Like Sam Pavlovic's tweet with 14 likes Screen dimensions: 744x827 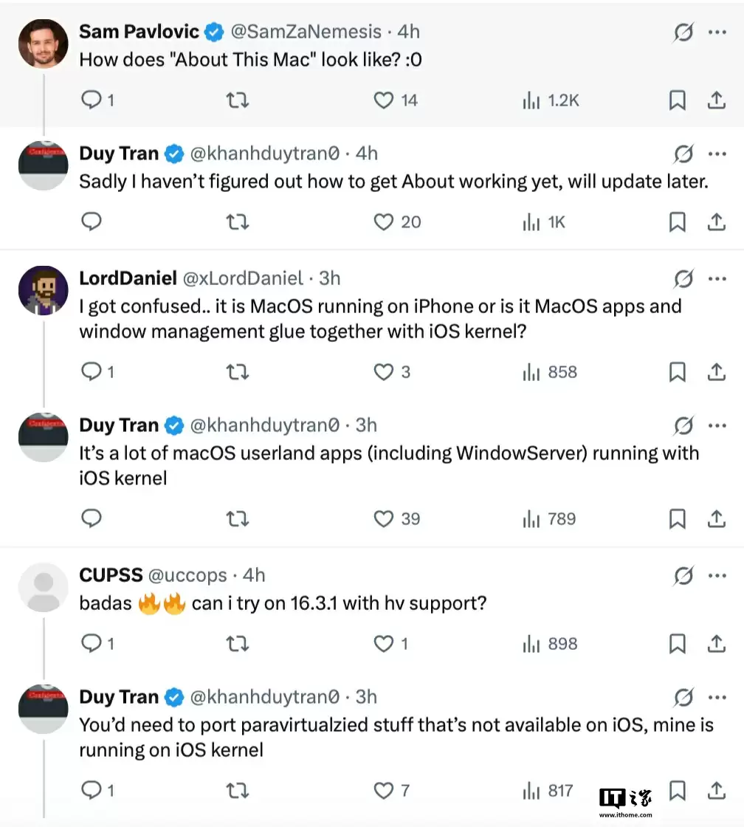coord(384,100)
